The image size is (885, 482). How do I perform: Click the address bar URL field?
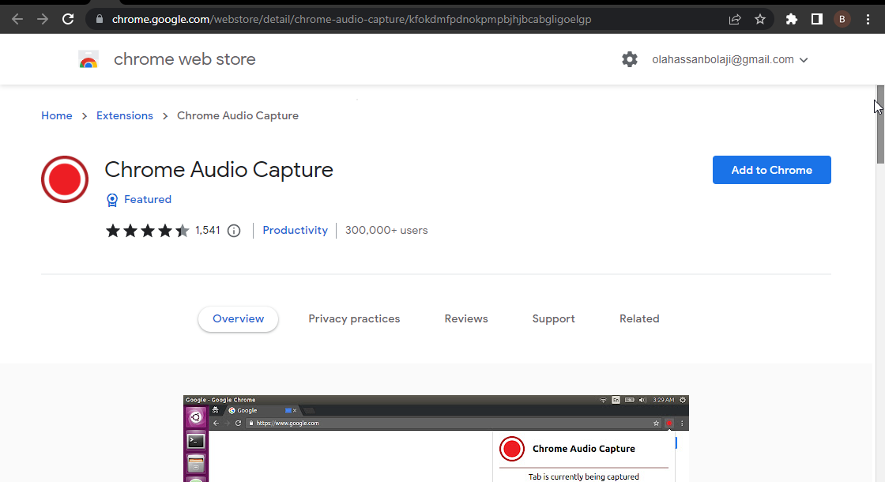click(x=352, y=19)
